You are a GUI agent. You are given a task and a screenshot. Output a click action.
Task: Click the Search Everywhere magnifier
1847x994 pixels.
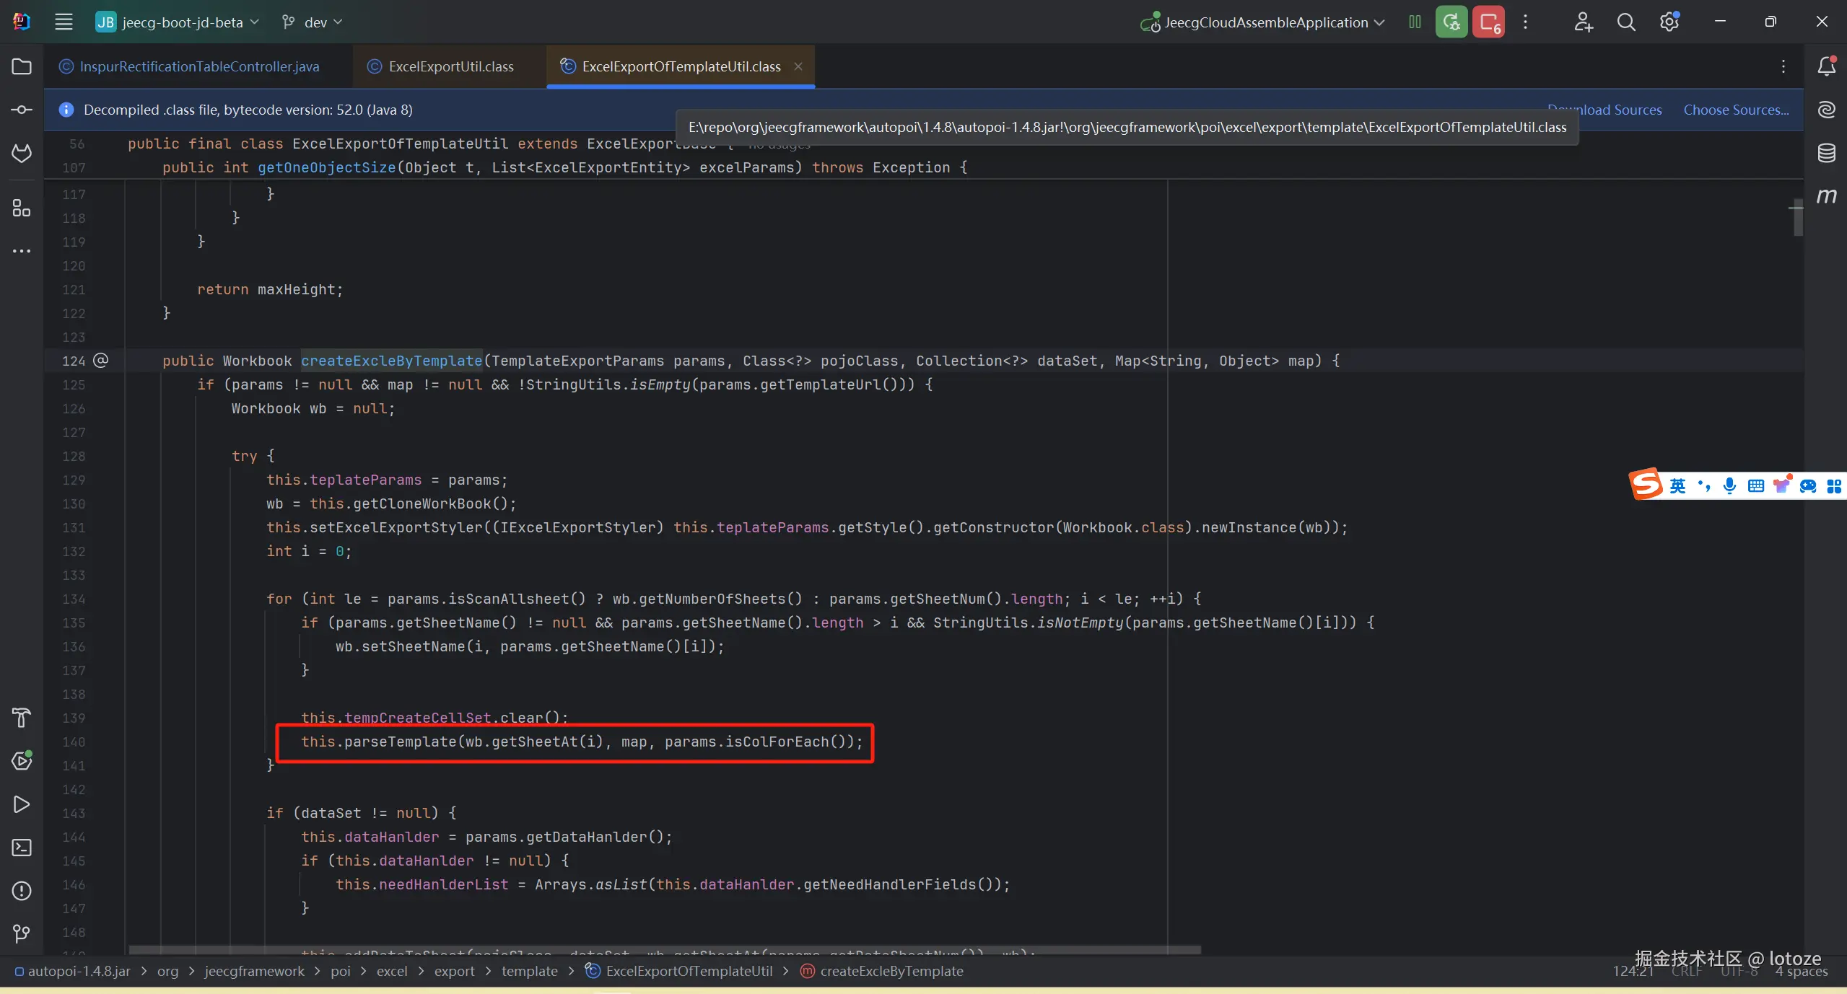[1626, 22]
